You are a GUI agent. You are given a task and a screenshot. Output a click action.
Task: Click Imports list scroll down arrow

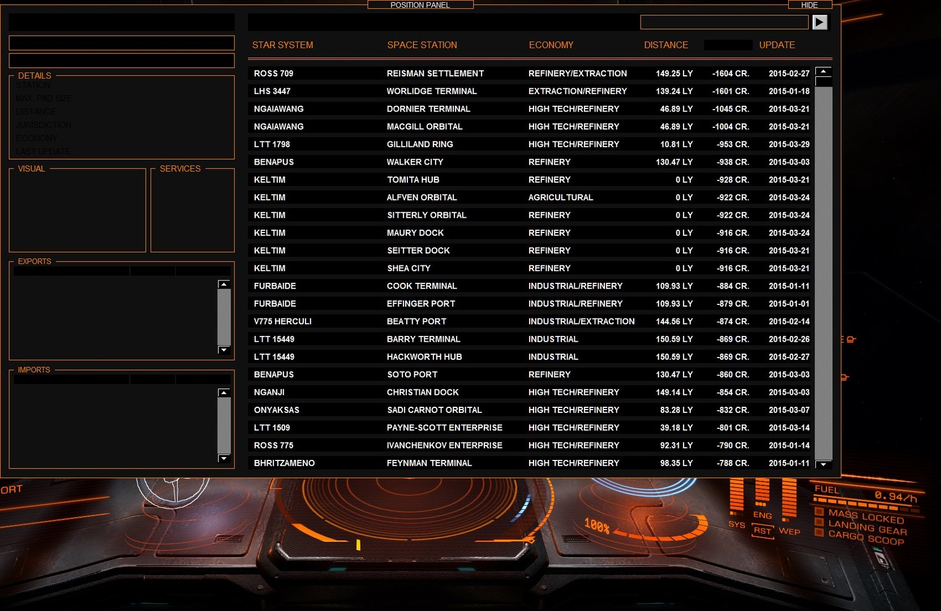pos(224,458)
